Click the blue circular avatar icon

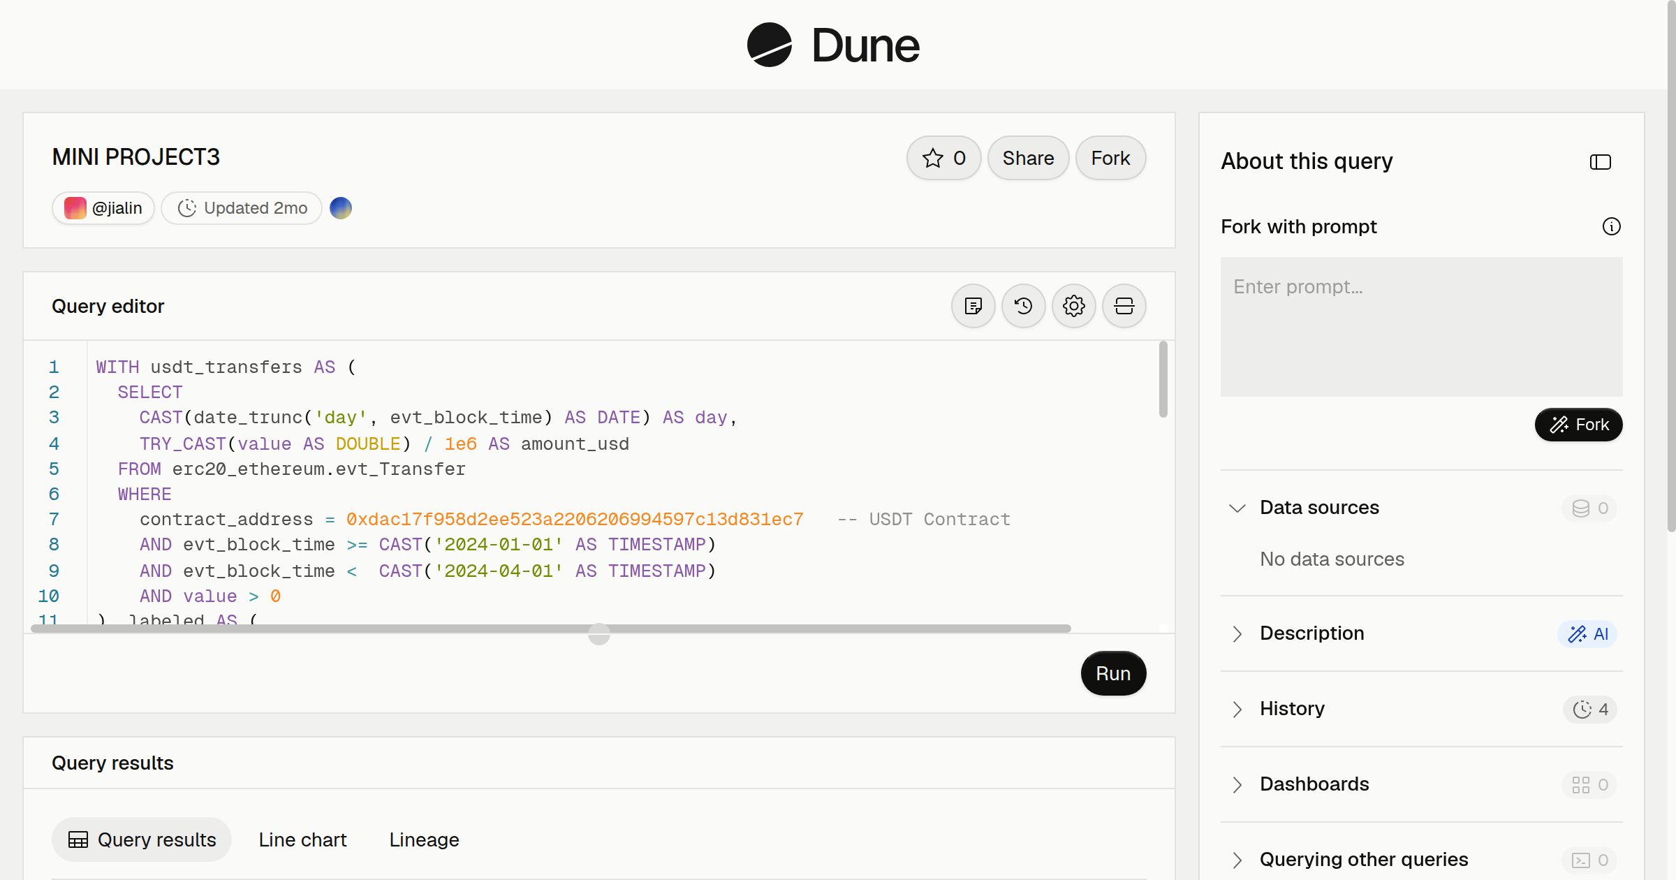(x=341, y=208)
